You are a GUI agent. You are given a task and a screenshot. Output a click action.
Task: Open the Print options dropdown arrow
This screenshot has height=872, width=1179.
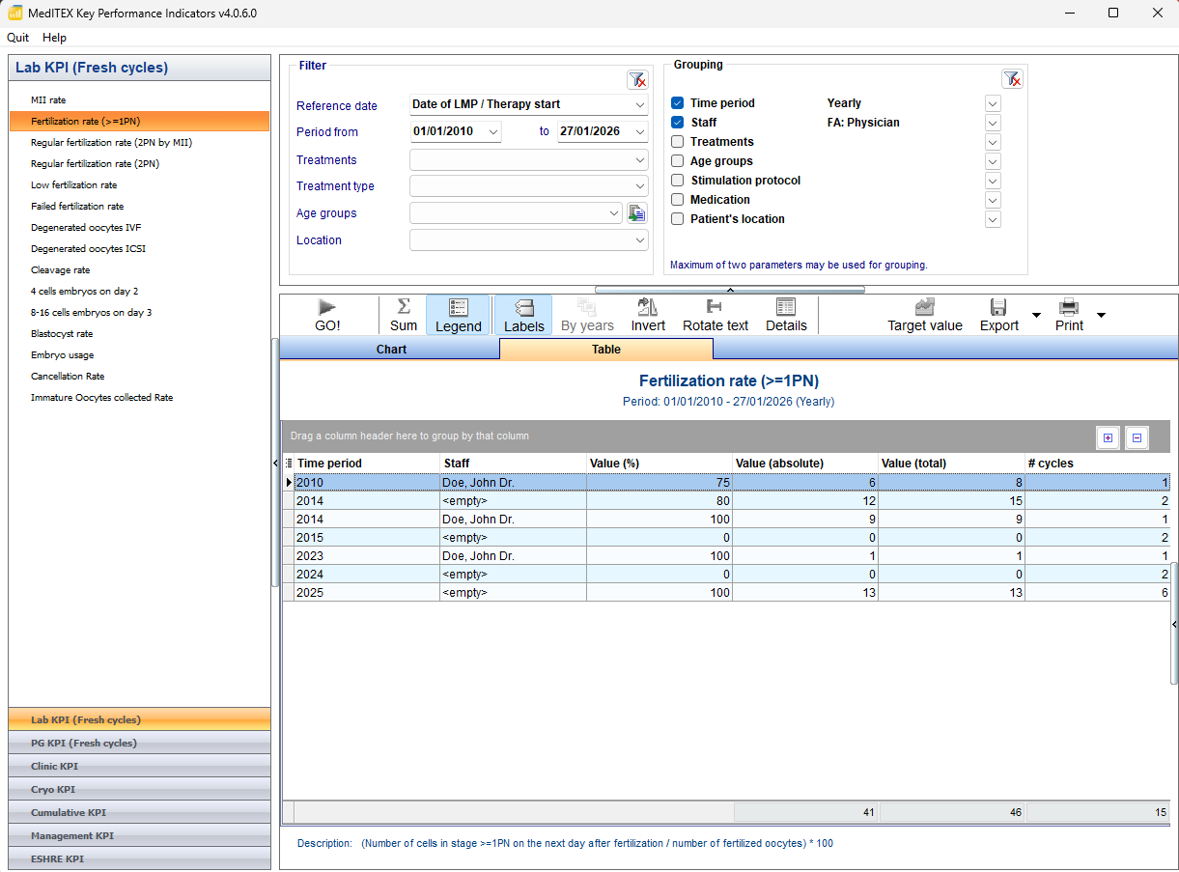[x=1101, y=315]
